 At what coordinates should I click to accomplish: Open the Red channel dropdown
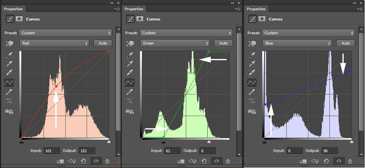click(55, 43)
